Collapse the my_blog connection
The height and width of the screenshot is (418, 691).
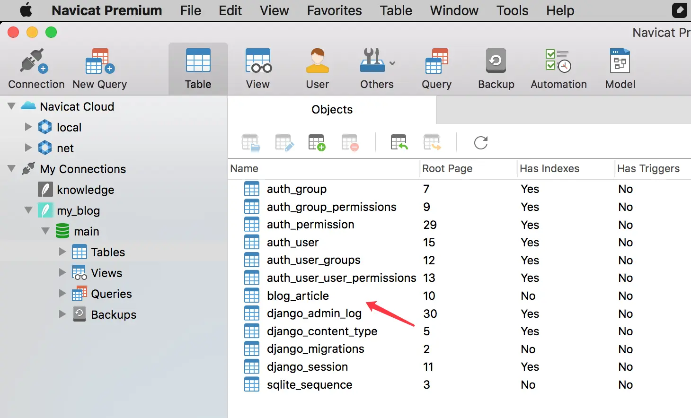point(28,210)
